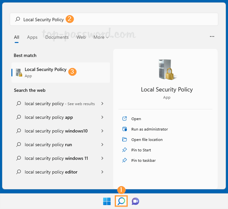Click Open in the app actions list
228x209 pixels.
[x=136, y=119]
